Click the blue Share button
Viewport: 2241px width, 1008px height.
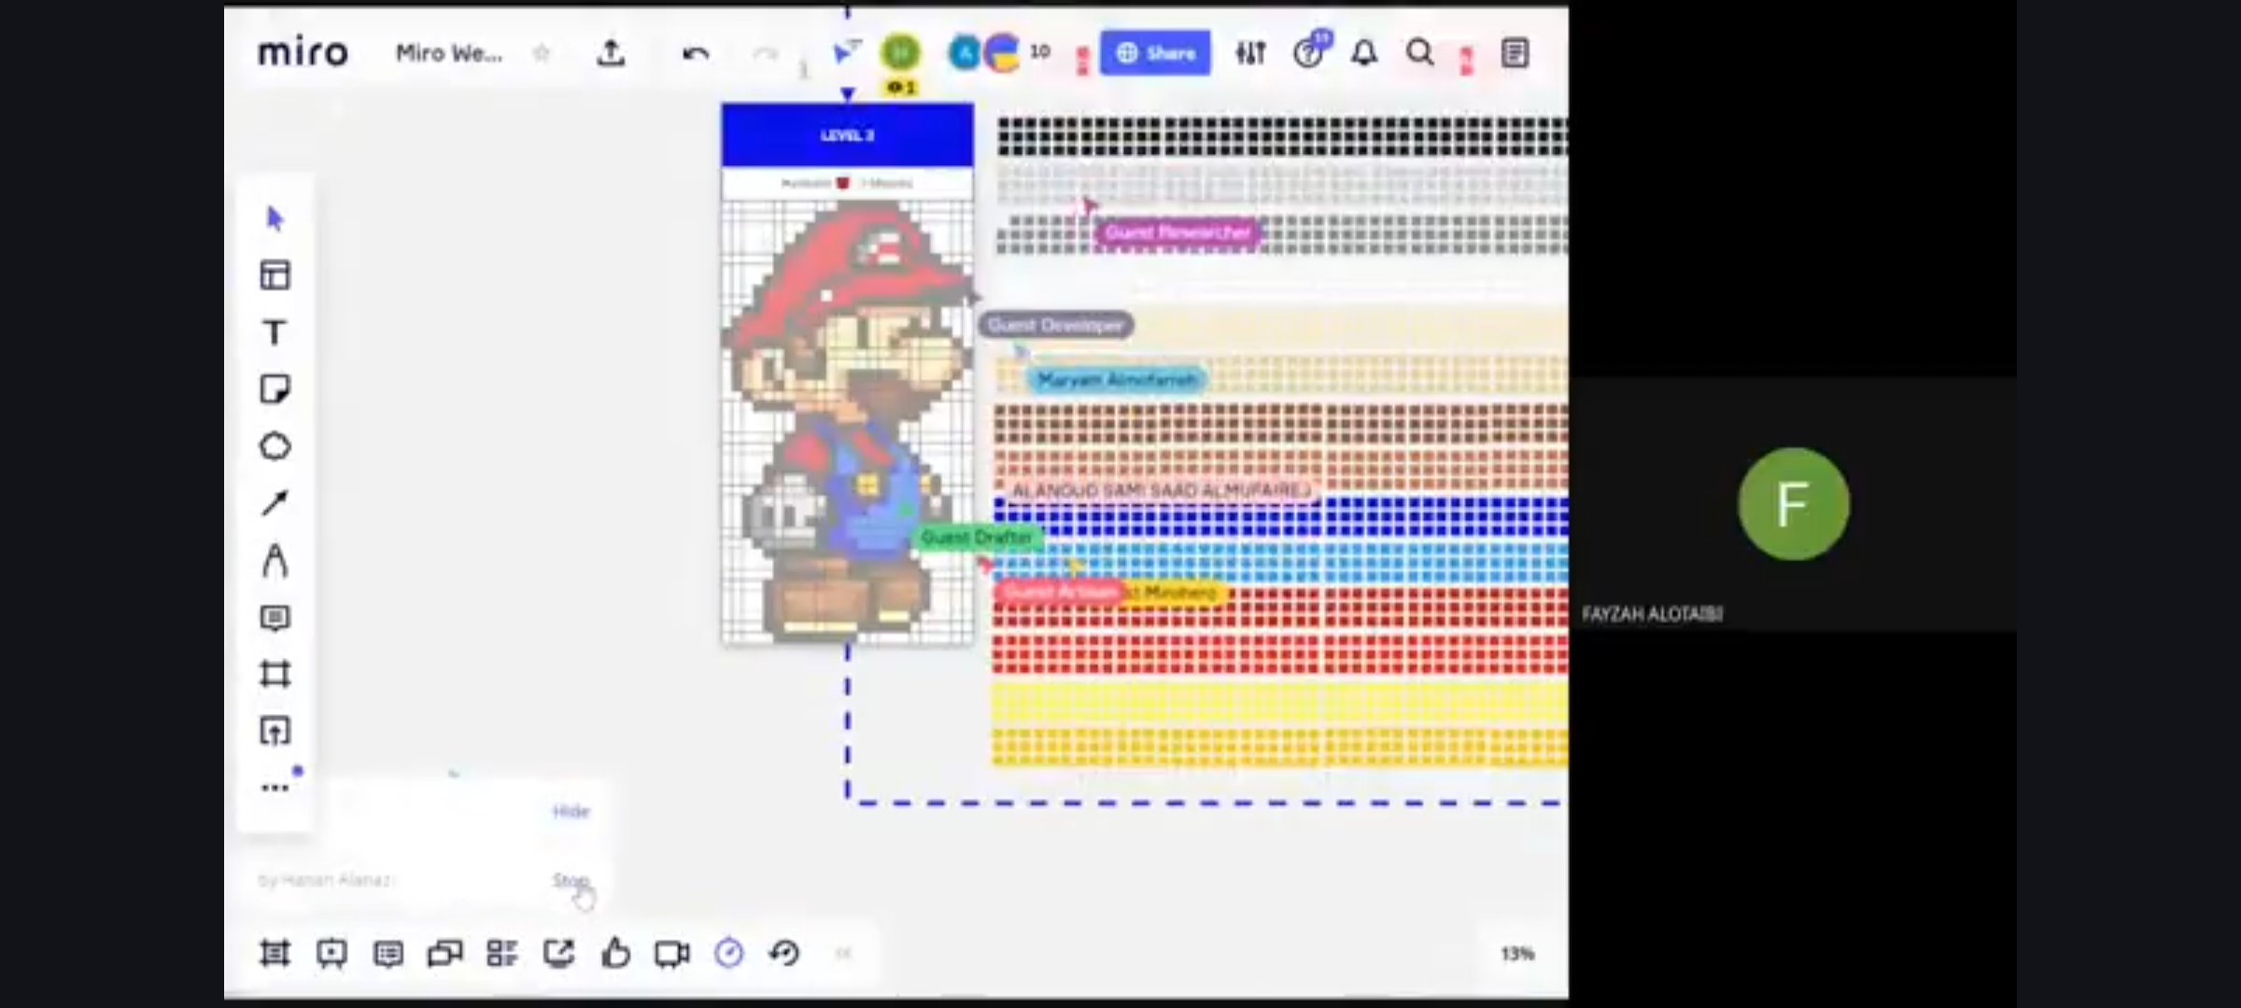[1155, 53]
